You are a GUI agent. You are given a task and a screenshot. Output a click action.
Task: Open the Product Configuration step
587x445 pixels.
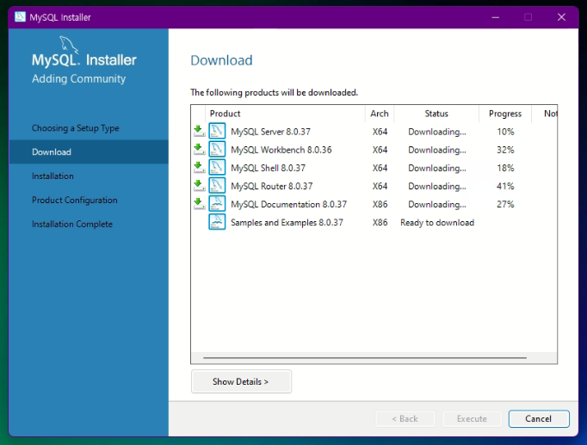[x=75, y=201]
